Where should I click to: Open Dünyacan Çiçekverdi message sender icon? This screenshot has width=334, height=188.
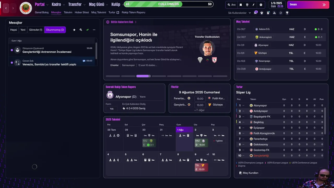click(17, 50)
